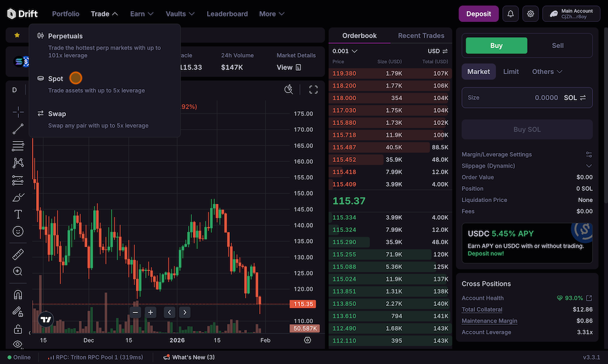Viewport: 608px width, 364px height.
Task: Open the 0.001 price grouping dropdown
Action: click(345, 51)
